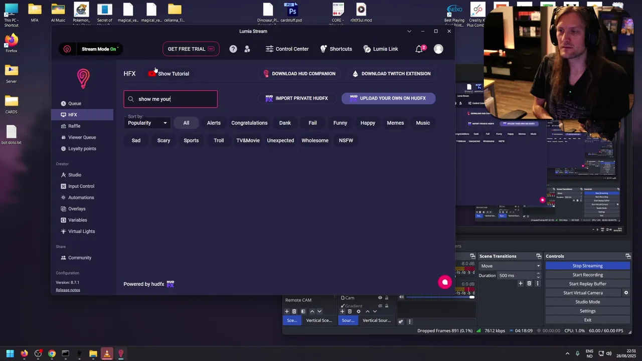The image size is (642, 361).
Task: Filter HFX by Scary category
Action: tap(164, 140)
